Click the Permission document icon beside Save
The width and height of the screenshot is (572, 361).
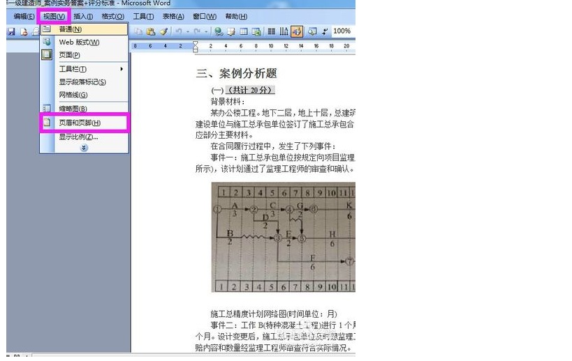point(24,31)
